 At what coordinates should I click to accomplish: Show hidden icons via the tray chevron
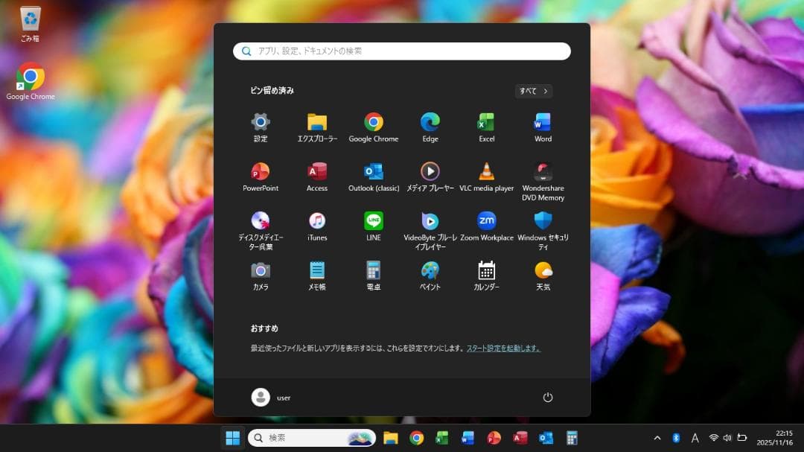pyautogui.click(x=658, y=439)
